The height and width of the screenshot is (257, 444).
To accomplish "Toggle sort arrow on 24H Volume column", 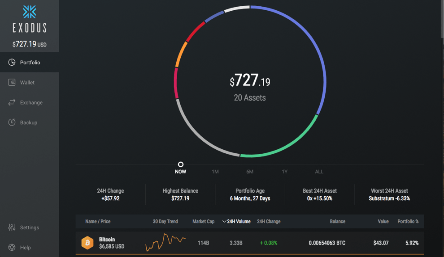I will [224, 221].
